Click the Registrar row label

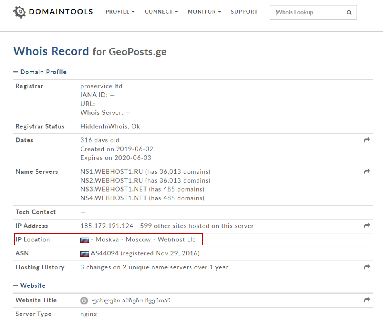pyautogui.click(x=30, y=86)
